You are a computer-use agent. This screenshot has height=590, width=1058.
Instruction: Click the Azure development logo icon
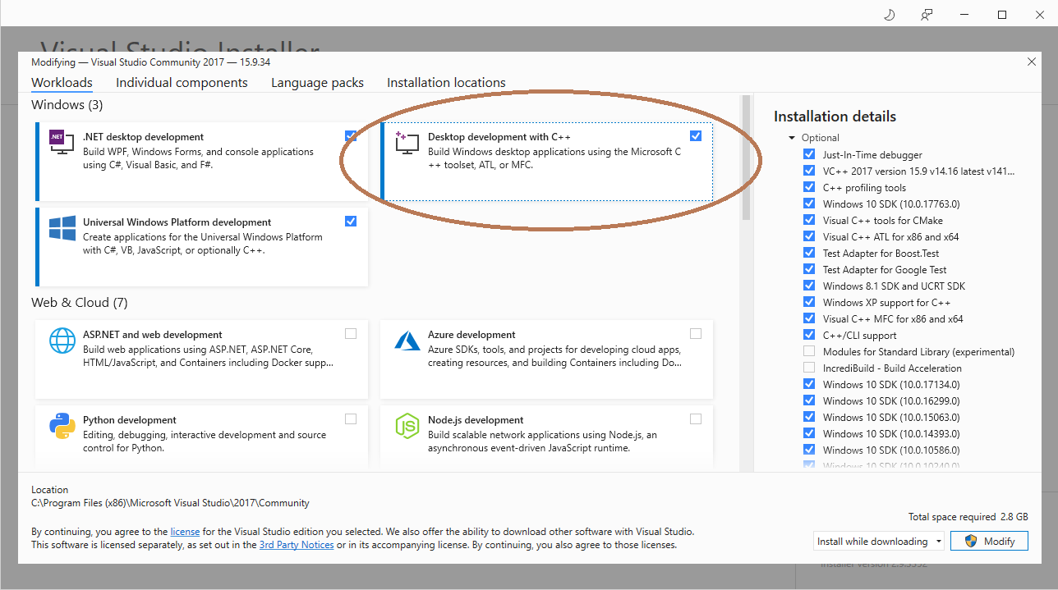pos(407,341)
